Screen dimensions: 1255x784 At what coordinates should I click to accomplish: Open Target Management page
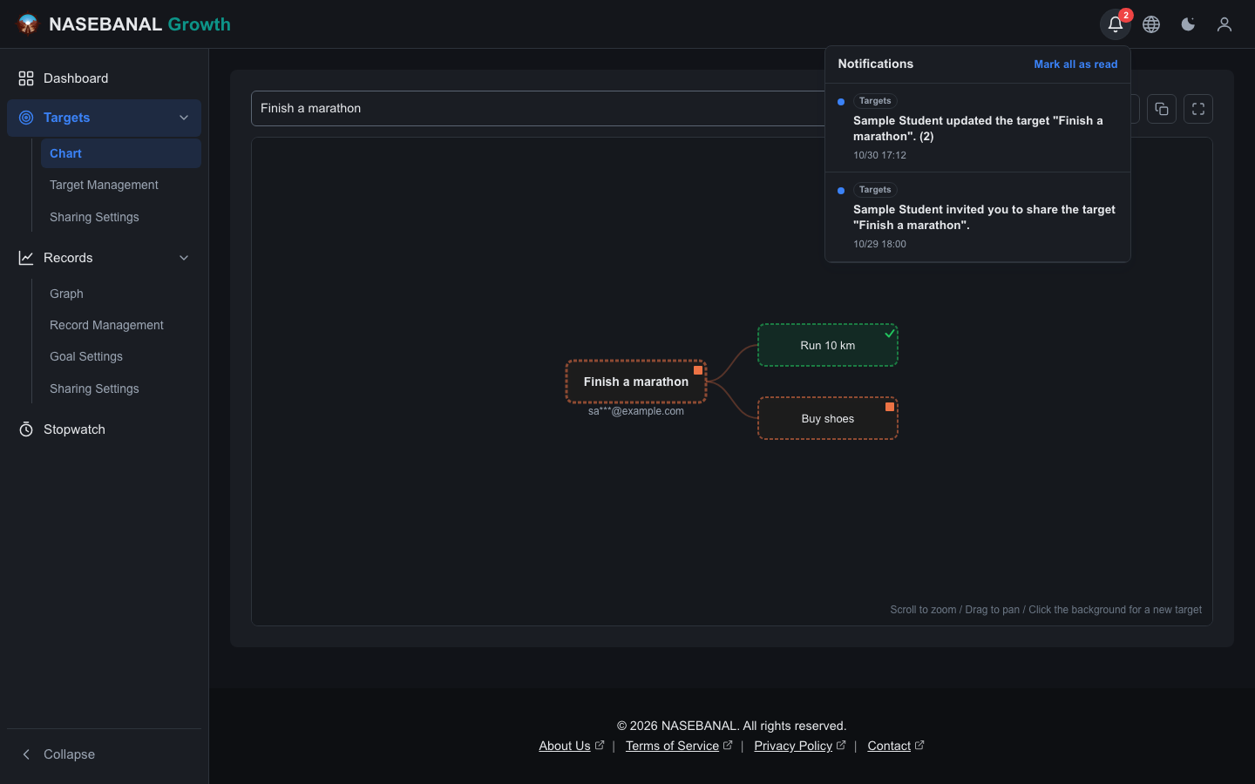121,185
